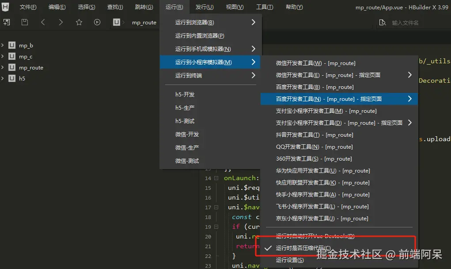The width and height of the screenshot is (451, 269).
Task: Collapse code fold marker on line 14
Action: 216,178
